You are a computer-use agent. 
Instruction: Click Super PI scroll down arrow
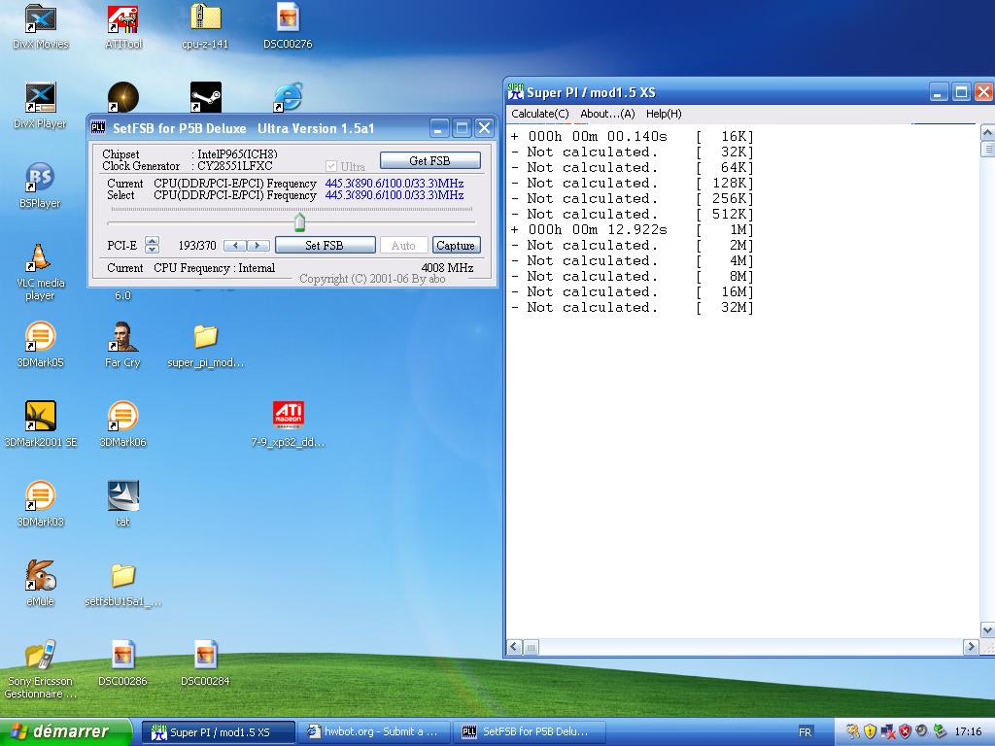click(987, 629)
